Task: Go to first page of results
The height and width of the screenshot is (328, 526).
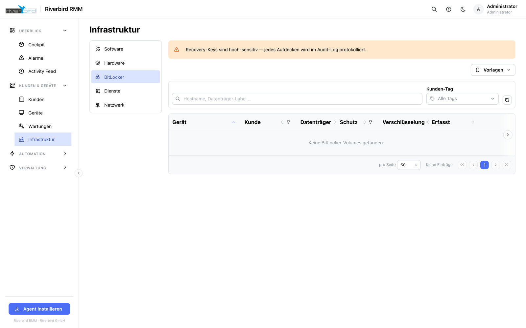Action: coord(462,165)
